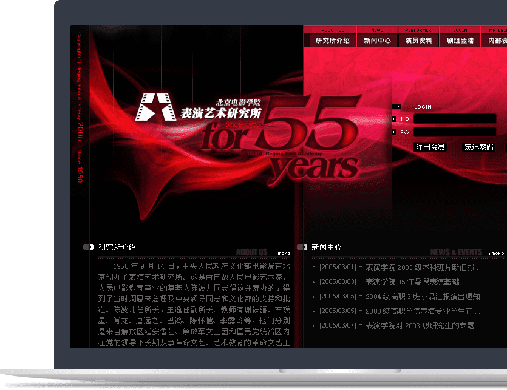Open the 新闻中心 News menu tab
This screenshot has width=507, height=390.
pyautogui.click(x=377, y=41)
